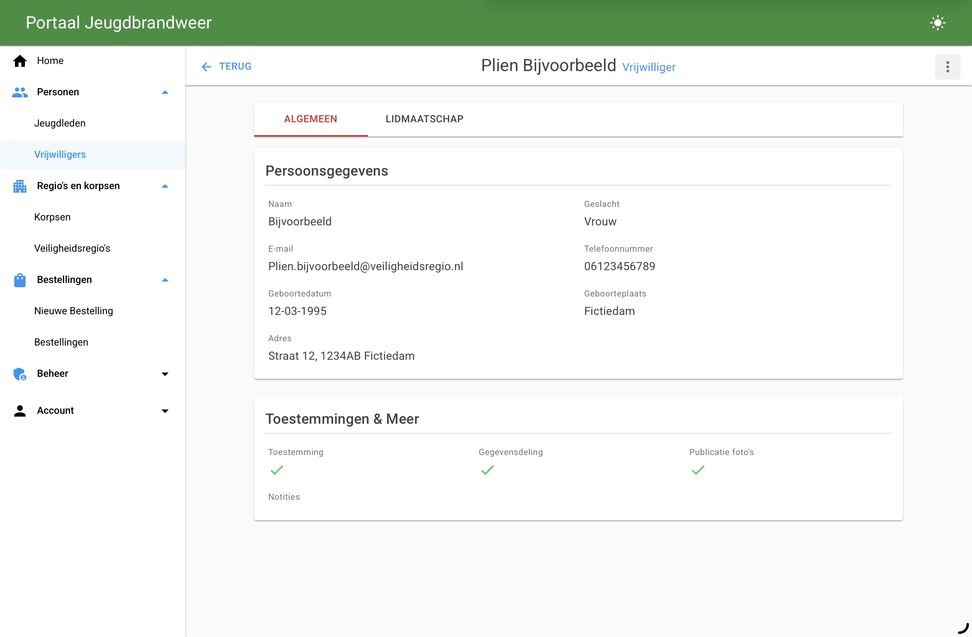Image resolution: width=972 pixels, height=637 pixels.
Task: Select the Algemeen tab
Action: tap(310, 119)
